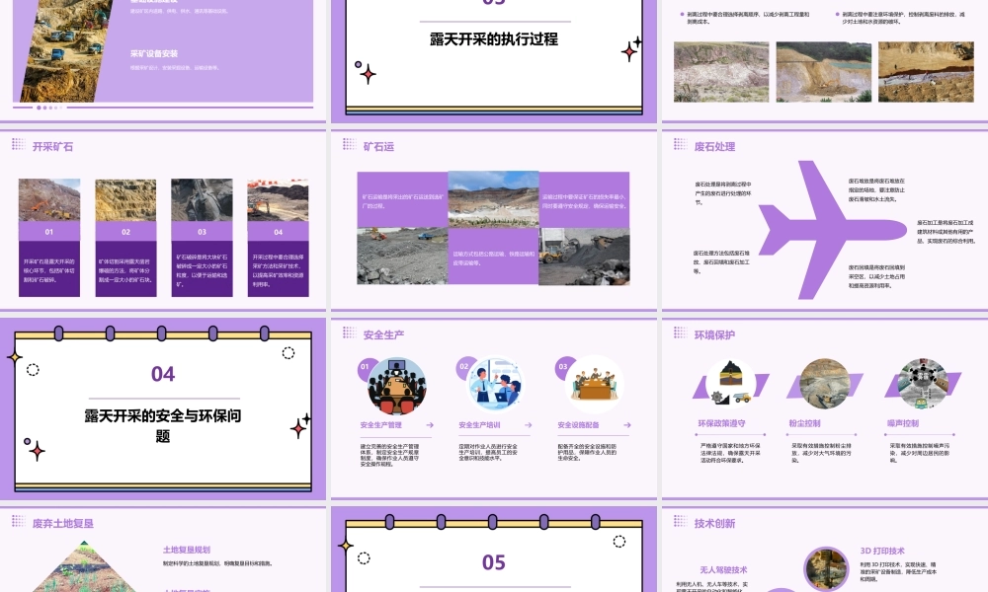Click the dotted grid icon beside 矿石运
This screenshot has height=592, width=988.
coord(349,145)
